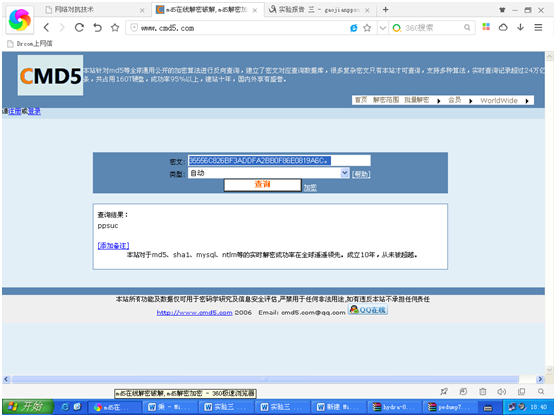This screenshot has width=556, height=417.
Task: Bookmark page with star icon left of address bar
Action: [x=115, y=27]
